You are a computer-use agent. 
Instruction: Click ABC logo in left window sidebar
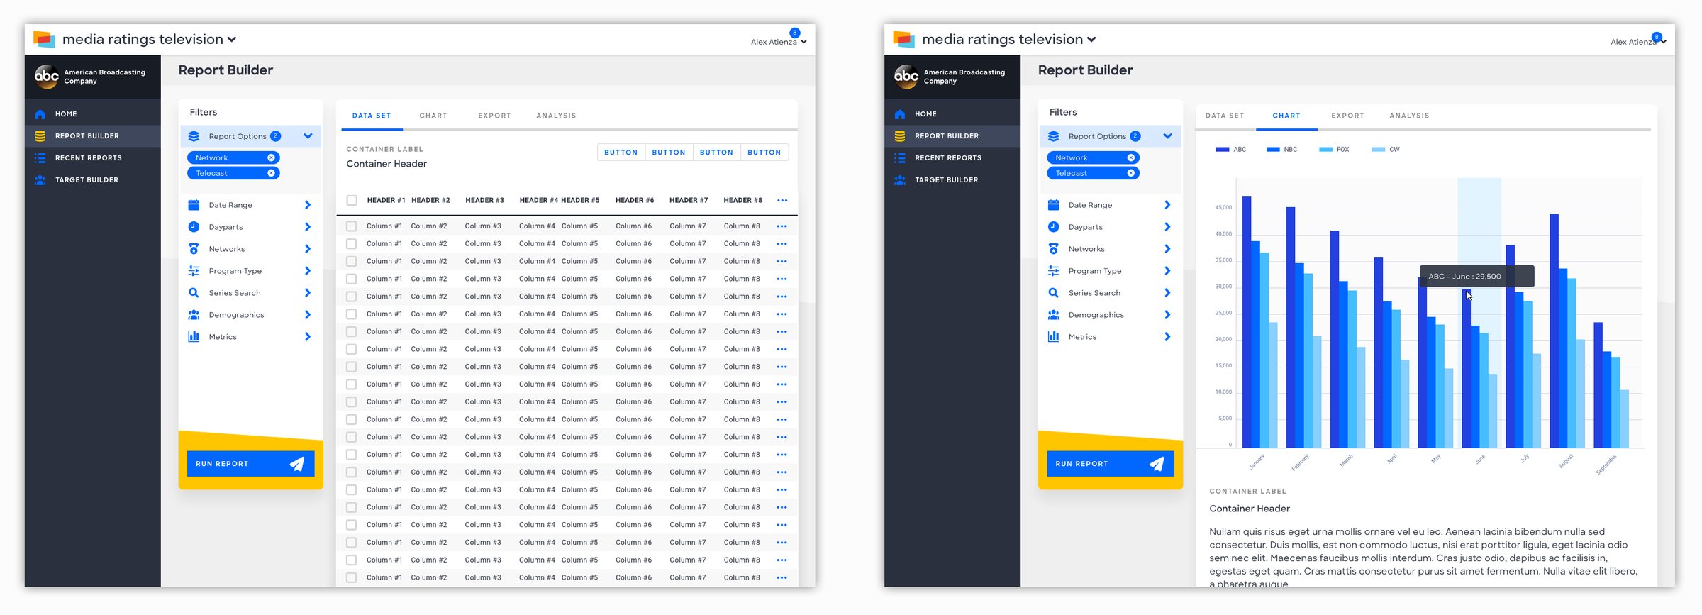click(47, 77)
